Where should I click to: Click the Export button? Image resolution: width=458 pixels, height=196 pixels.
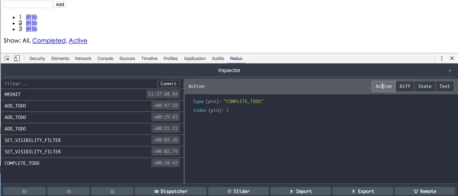362,191
